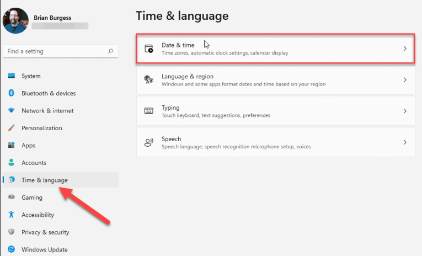Click the Accounts person icon
This screenshot has width=422, height=256.
[11, 162]
